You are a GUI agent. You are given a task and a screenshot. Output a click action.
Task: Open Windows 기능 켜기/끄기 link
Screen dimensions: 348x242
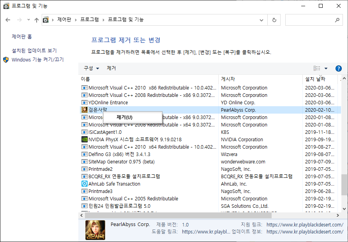(37, 60)
